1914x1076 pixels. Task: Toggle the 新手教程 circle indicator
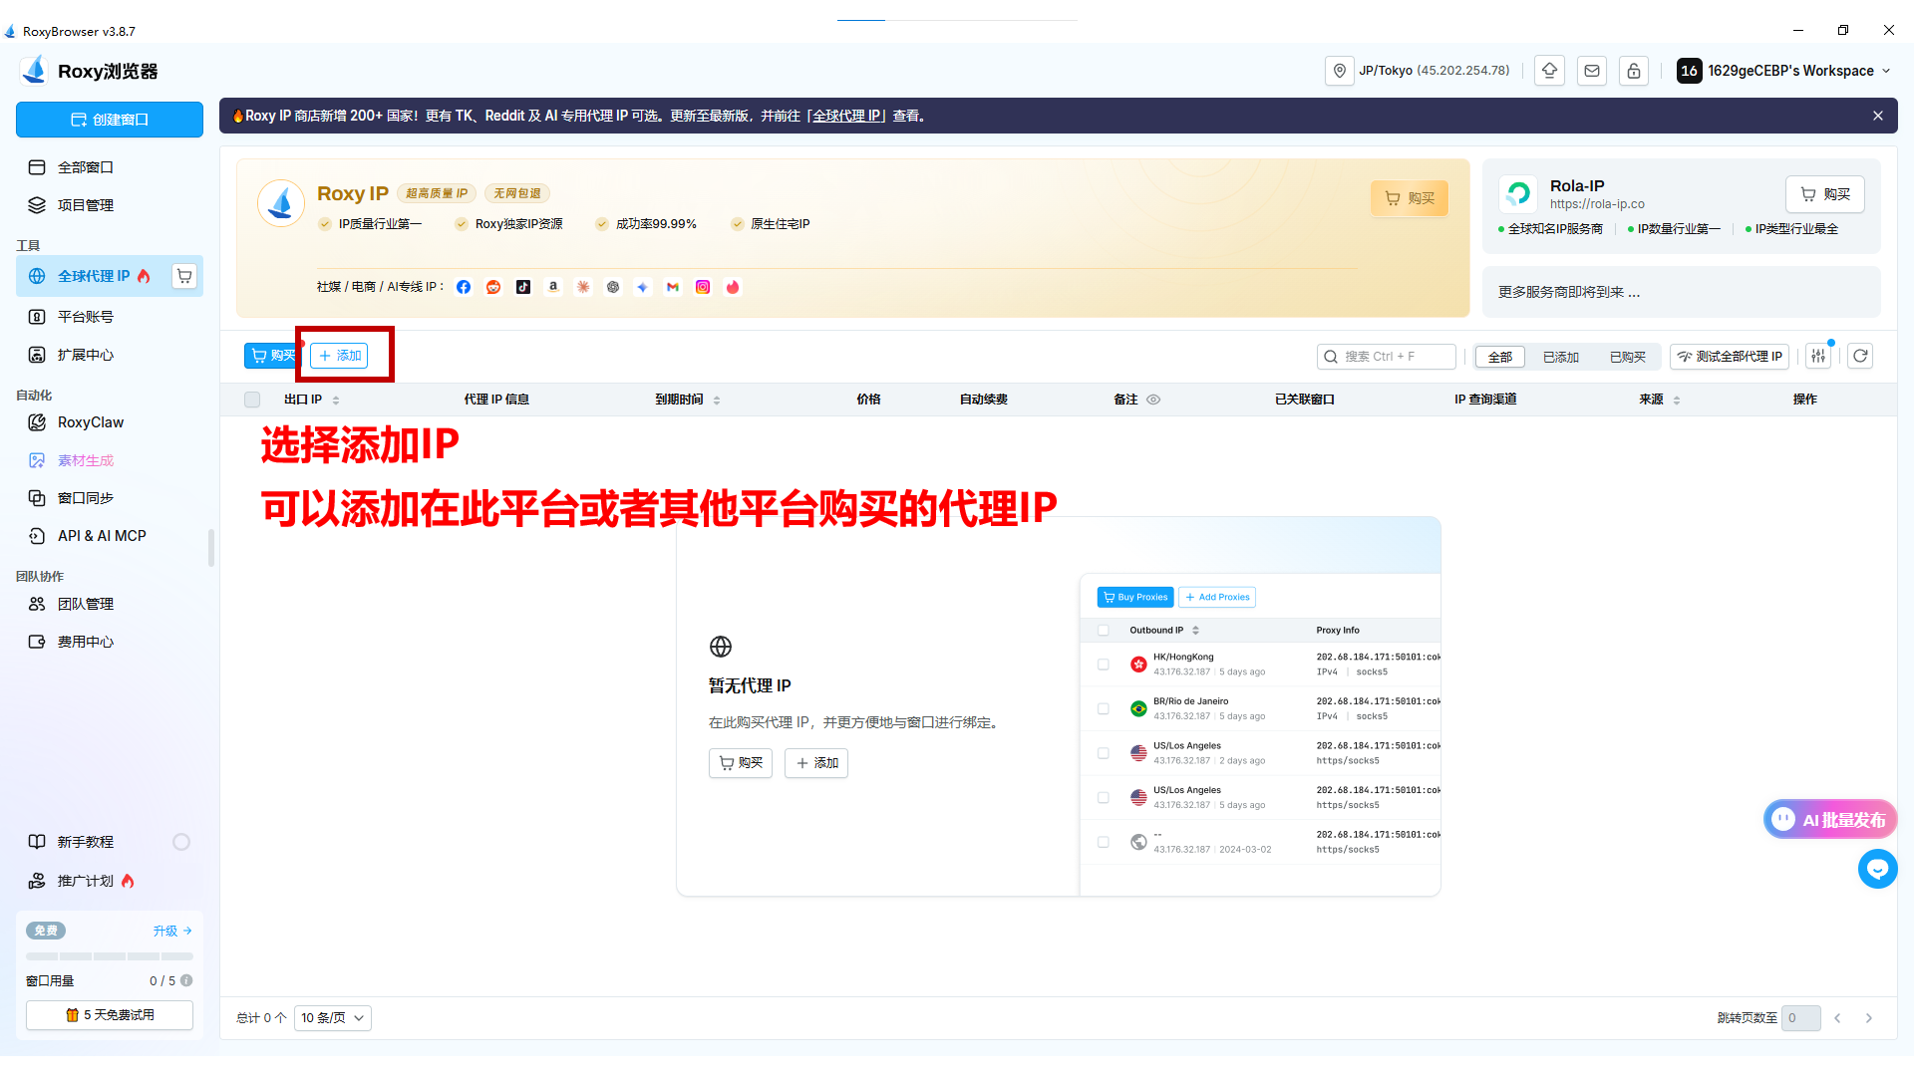click(181, 842)
